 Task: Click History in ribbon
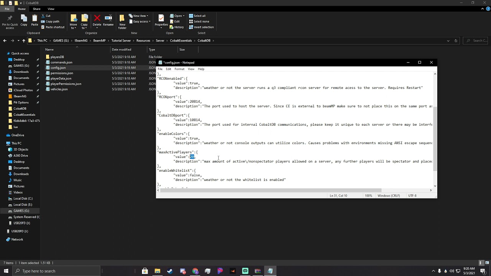click(176, 27)
